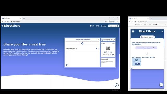Viewport: 167px width, 94px height.
Task: Select the DirectShare tab in the left browser
Action: click(12, 19)
